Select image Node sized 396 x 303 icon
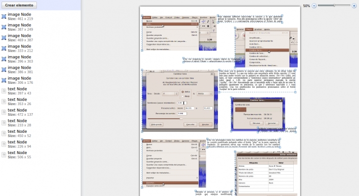This screenshot has height=196, width=359. coord(4,59)
